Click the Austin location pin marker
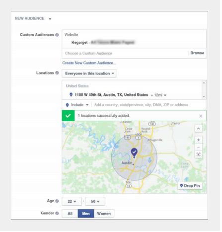This screenshot has height=232, width=222. pyautogui.click(x=134, y=153)
